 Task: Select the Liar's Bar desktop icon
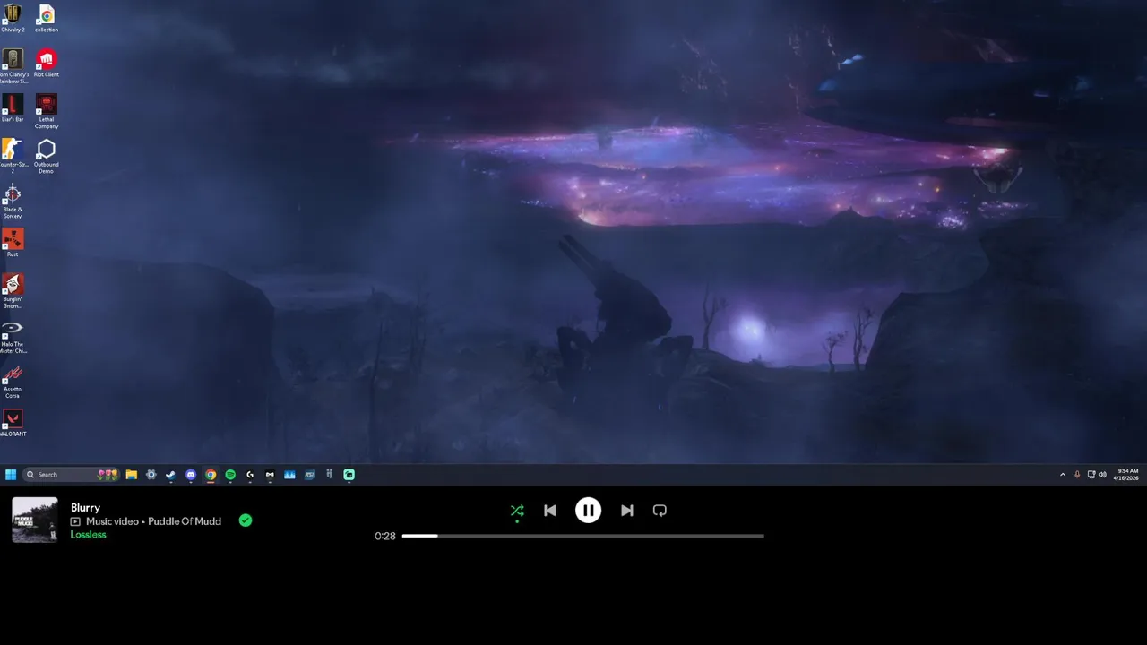[13, 107]
